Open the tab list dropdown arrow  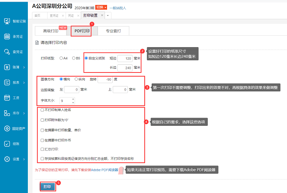tap(108, 15)
